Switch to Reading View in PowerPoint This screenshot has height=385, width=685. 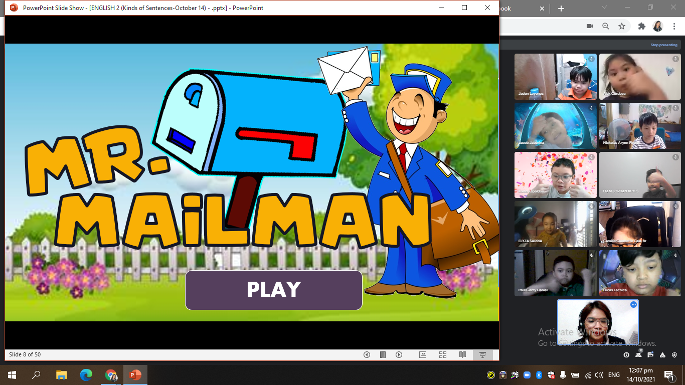(463, 355)
